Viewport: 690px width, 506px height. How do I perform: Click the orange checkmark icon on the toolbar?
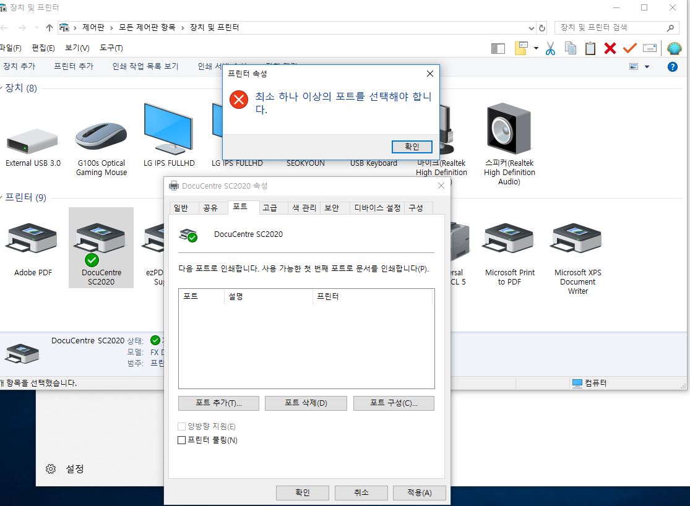[630, 48]
